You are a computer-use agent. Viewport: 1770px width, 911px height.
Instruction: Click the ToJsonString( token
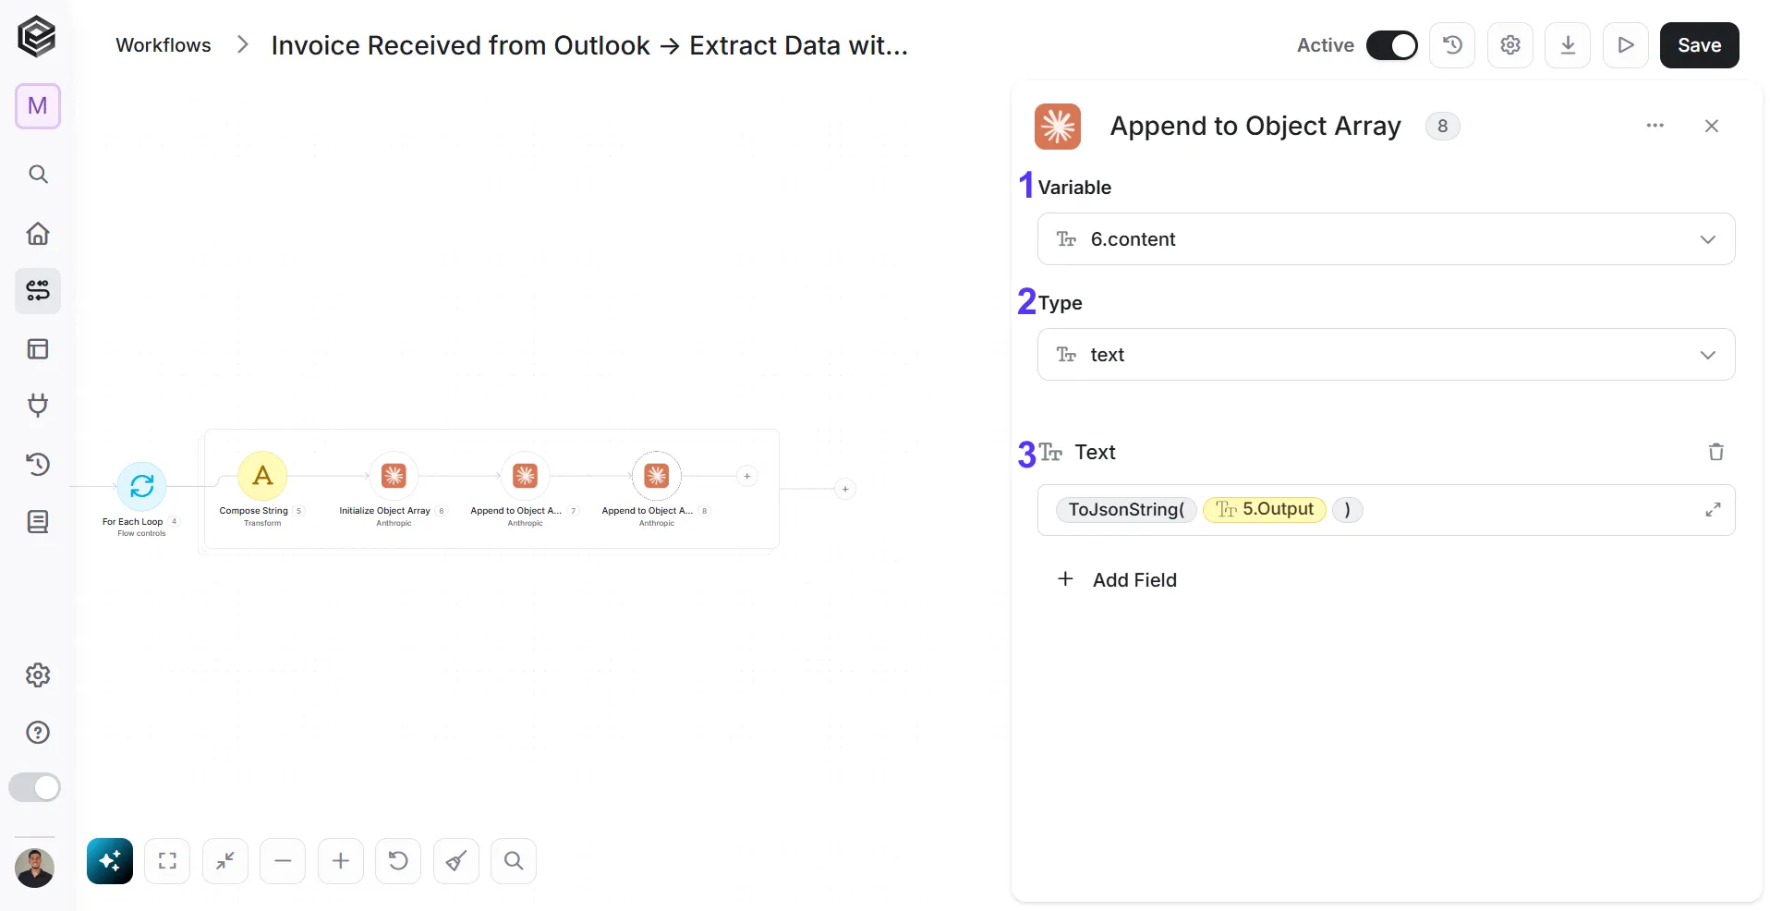pyautogui.click(x=1126, y=509)
